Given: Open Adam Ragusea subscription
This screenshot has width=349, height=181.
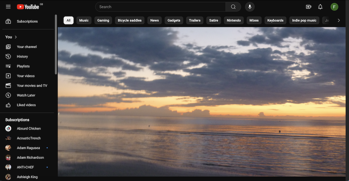Looking at the screenshot, I should (28, 148).
